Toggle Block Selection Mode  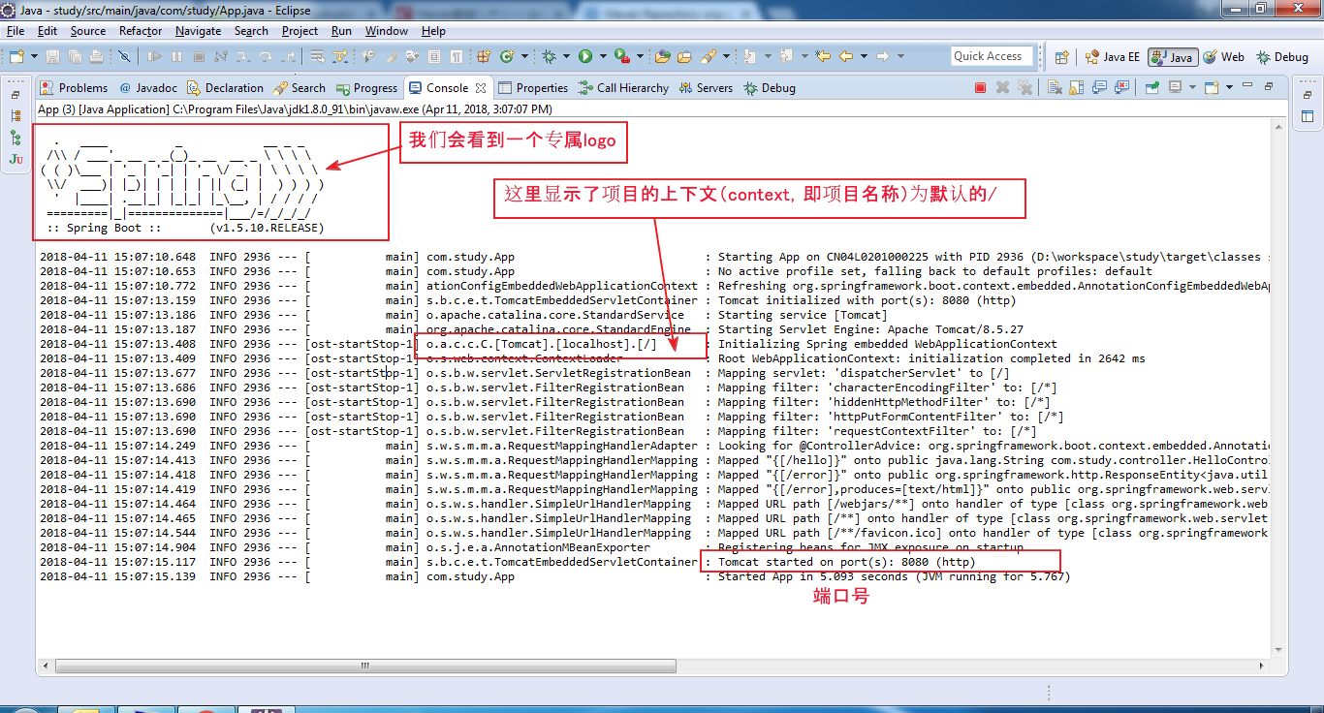434,56
